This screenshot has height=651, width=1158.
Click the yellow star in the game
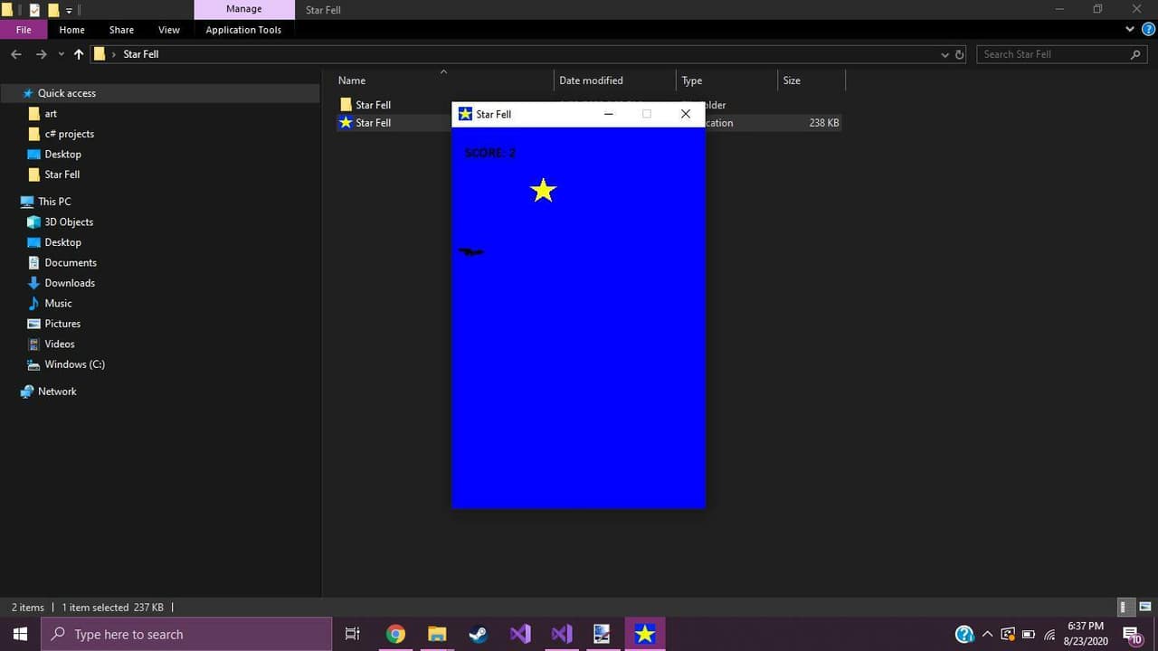(x=543, y=190)
